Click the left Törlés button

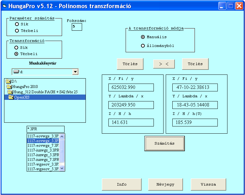click(x=130, y=64)
